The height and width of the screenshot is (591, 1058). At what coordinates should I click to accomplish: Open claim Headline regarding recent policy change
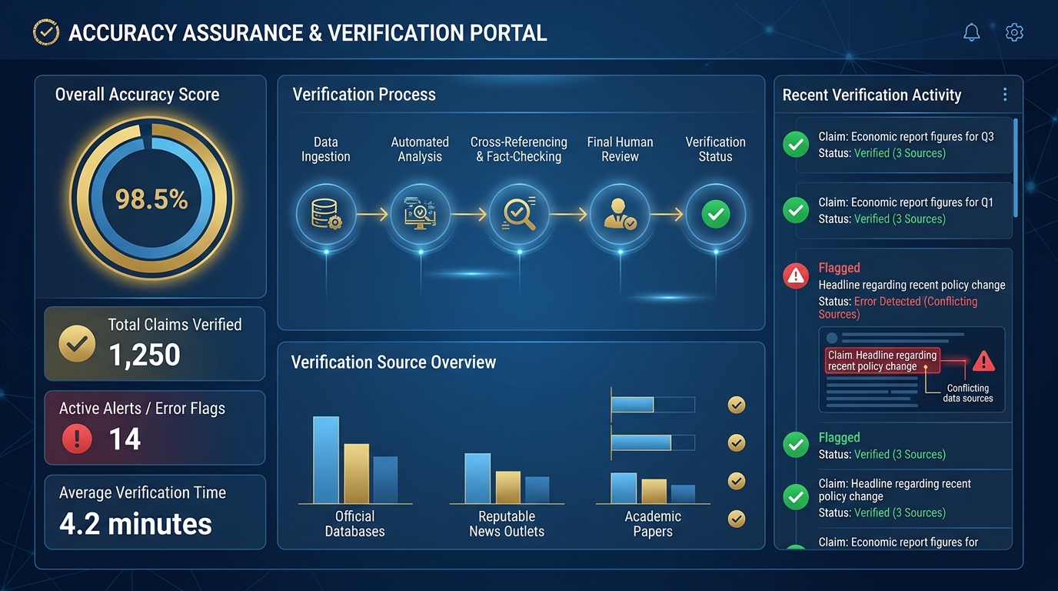pos(903,498)
